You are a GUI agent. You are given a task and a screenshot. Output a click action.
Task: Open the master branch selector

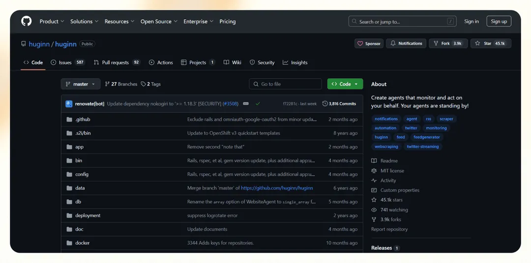(81, 84)
